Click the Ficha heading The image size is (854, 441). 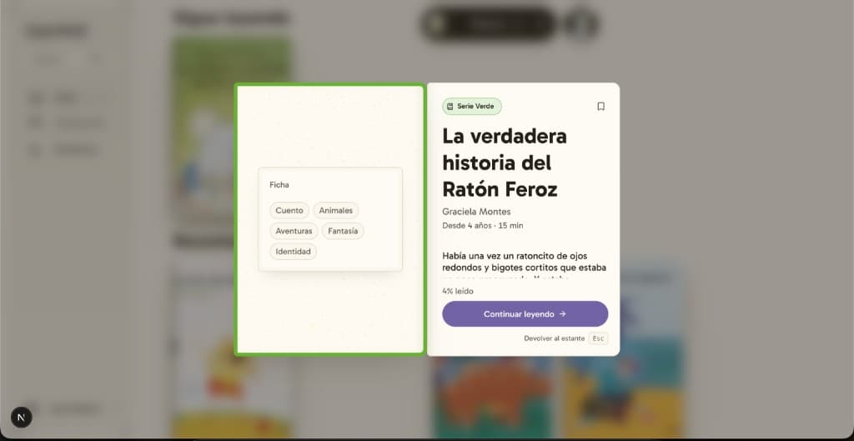coord(279,185)
